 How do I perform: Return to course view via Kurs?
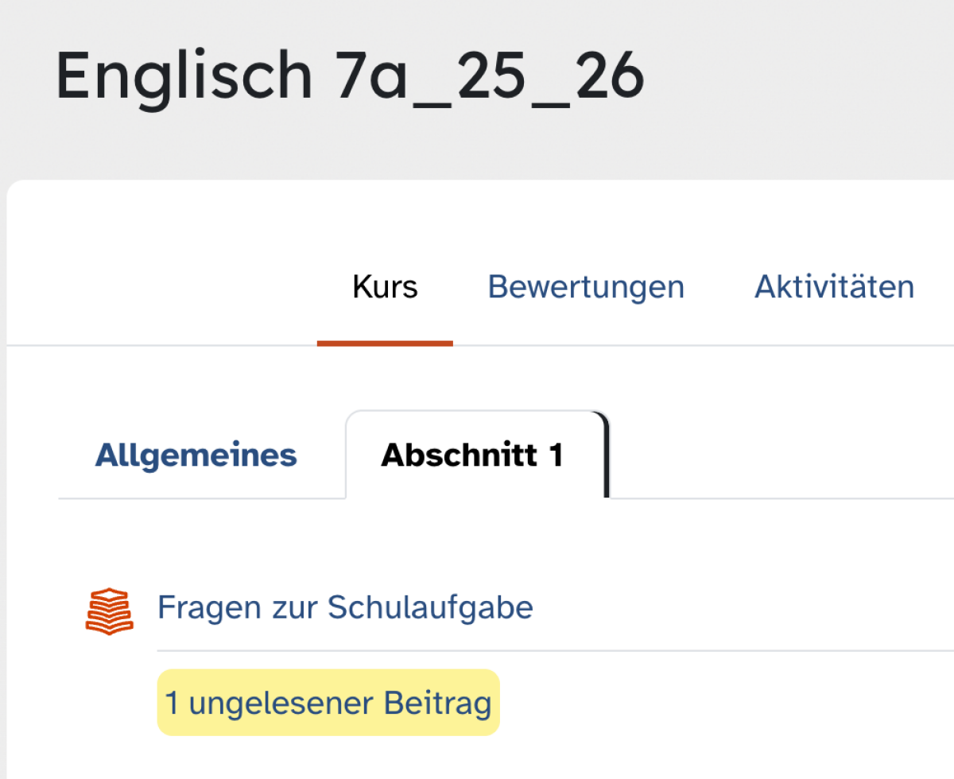(385, 286)
